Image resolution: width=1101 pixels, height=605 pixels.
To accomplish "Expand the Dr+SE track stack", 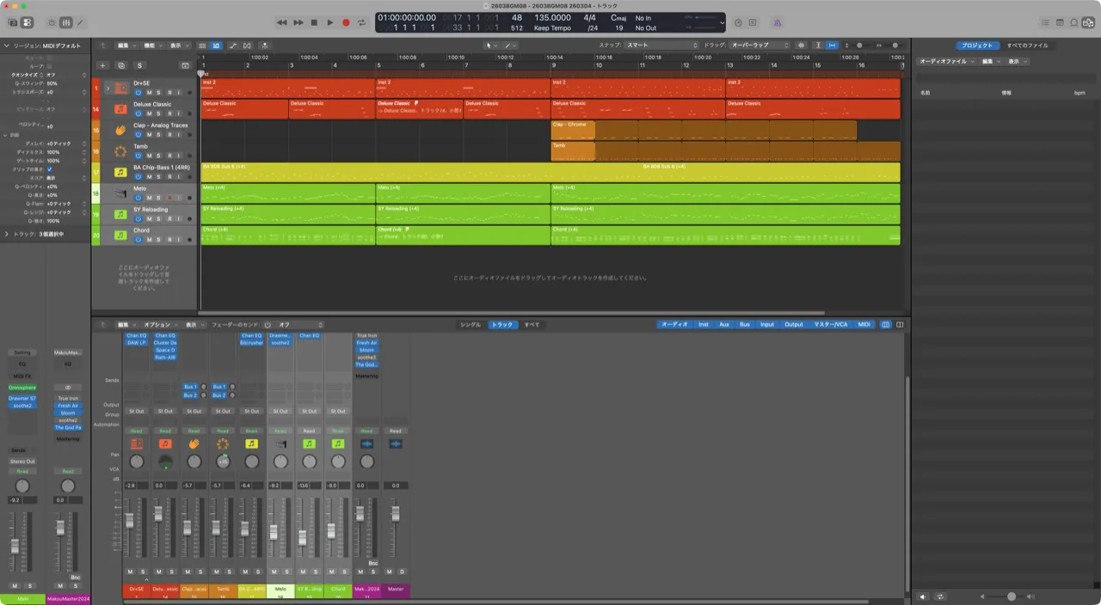I will pyautogui.click(x=108, y=88).
